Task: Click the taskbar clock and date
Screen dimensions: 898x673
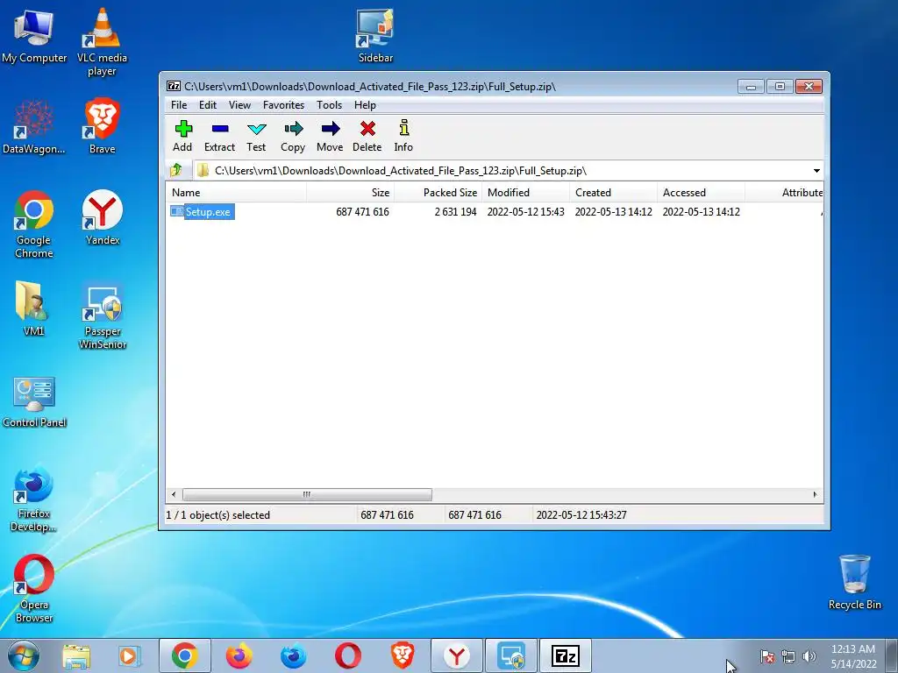Action: click(x=853, y=656)
